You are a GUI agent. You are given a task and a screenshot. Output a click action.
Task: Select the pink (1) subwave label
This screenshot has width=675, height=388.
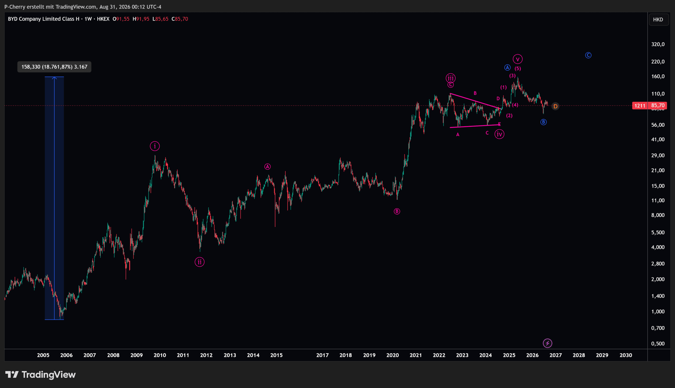coord(503,87)
